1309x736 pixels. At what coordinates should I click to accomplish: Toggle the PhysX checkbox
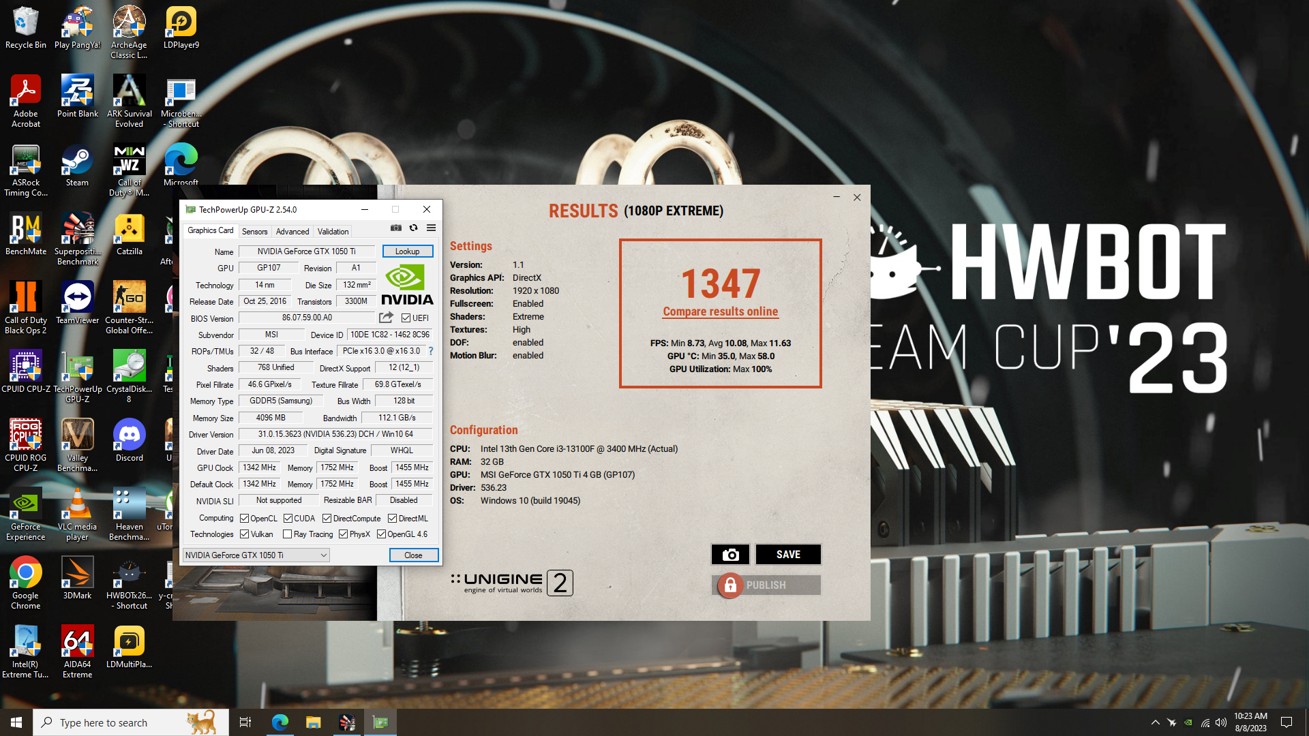click(x=343, y=534)
